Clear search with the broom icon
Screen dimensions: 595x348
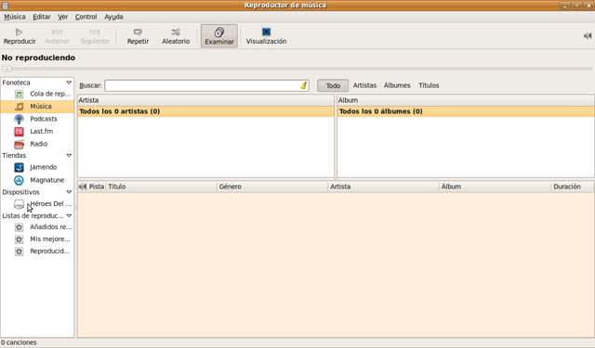(x=304, y=85)
